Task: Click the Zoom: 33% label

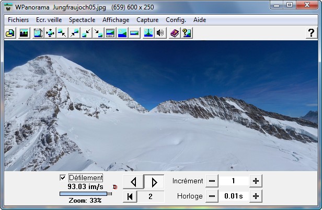Action: [x=85, y=201]
